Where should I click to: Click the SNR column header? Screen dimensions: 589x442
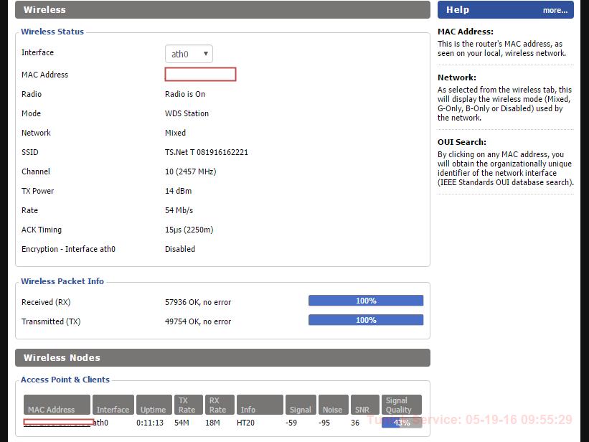pos(364,405)
